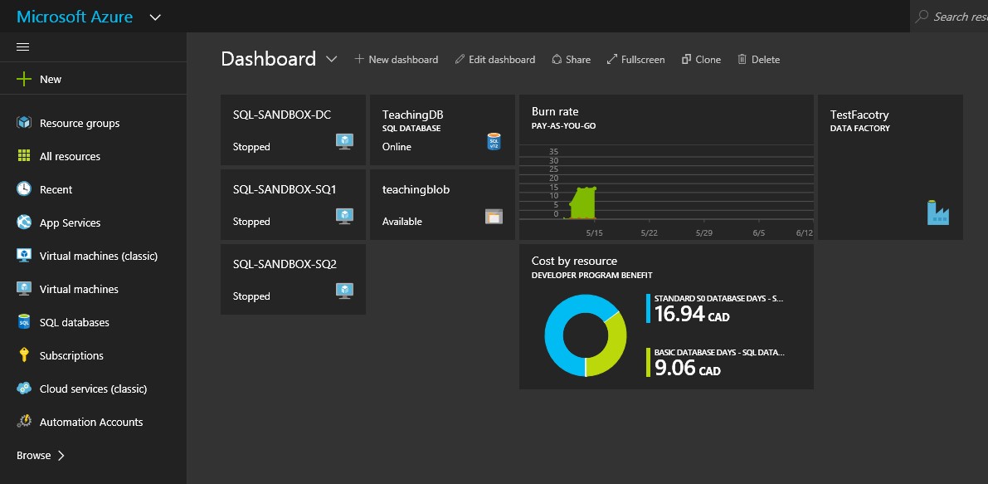The image size is (988, 484).
Task: Click plus icon beside New dashboard
Action: click(x=359, y=59)
